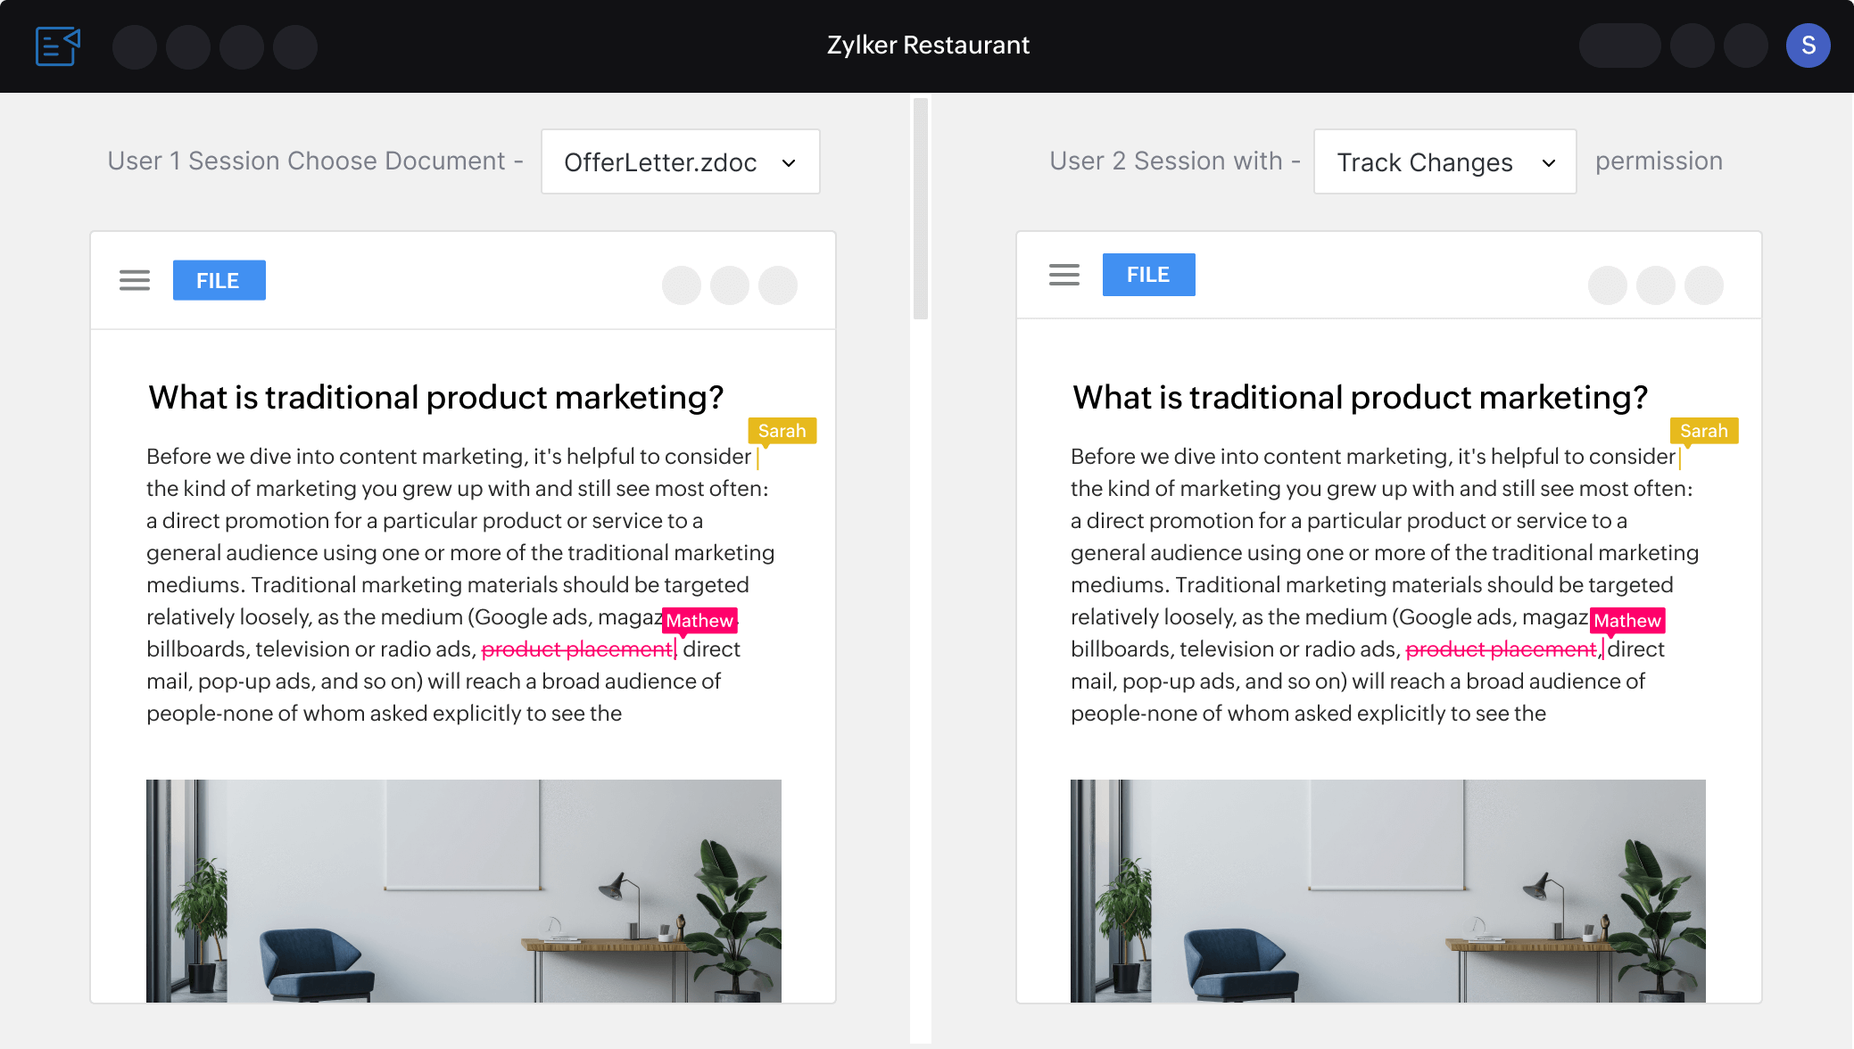Screen dimensions: 1854x1049
Task: Open hamburger menu in User 1 editor
Action: coord(135,280)
